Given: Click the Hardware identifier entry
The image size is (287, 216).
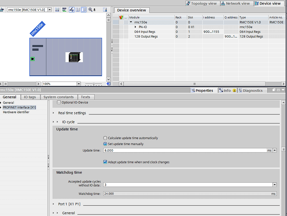Looking at the screenshot, I should pyautogui.click(x=16, y=112).
